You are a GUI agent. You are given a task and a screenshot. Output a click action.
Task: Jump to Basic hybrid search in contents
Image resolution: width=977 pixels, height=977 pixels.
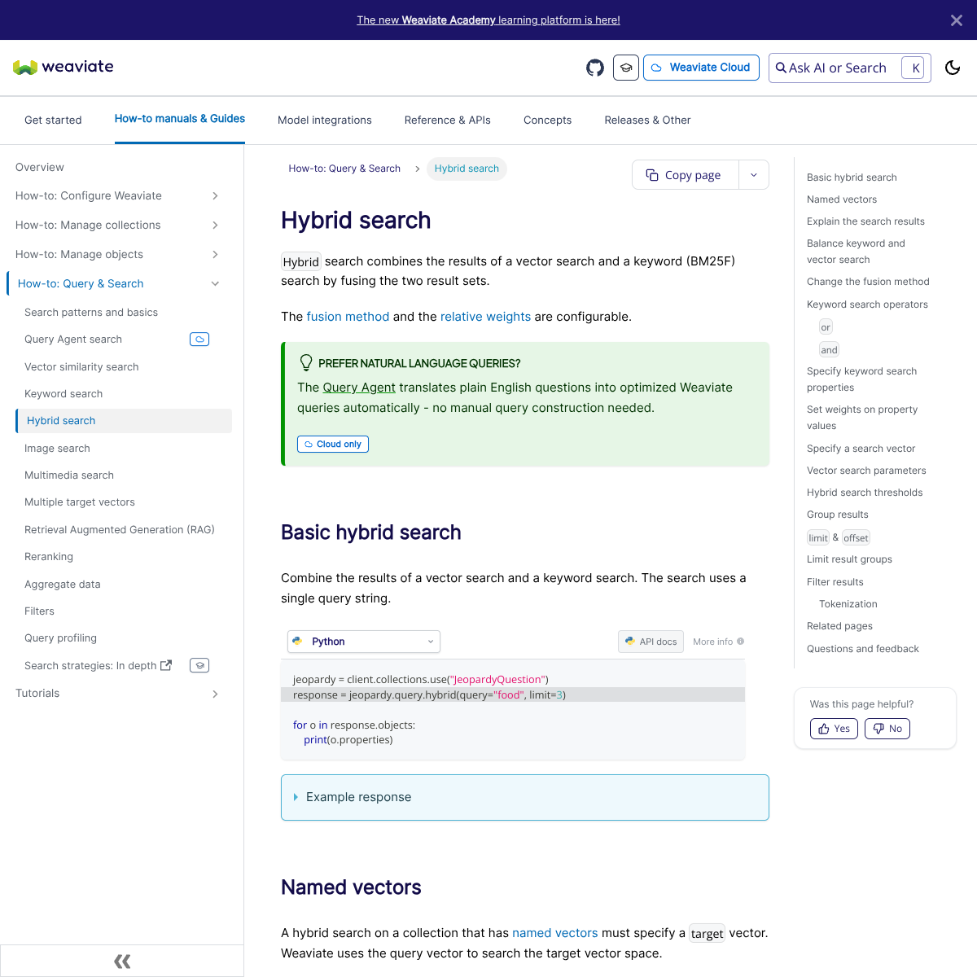pyautogui.click(x=852, y=177)
